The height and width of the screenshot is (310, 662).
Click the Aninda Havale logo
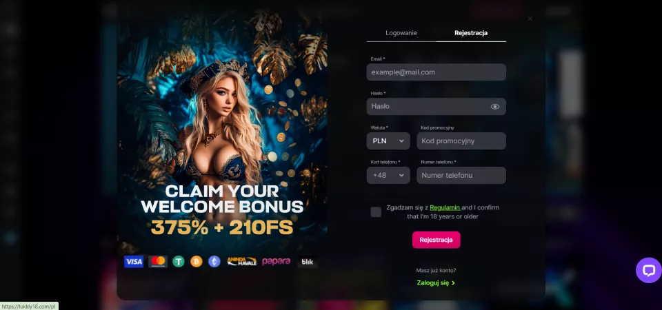click(241, 262)
